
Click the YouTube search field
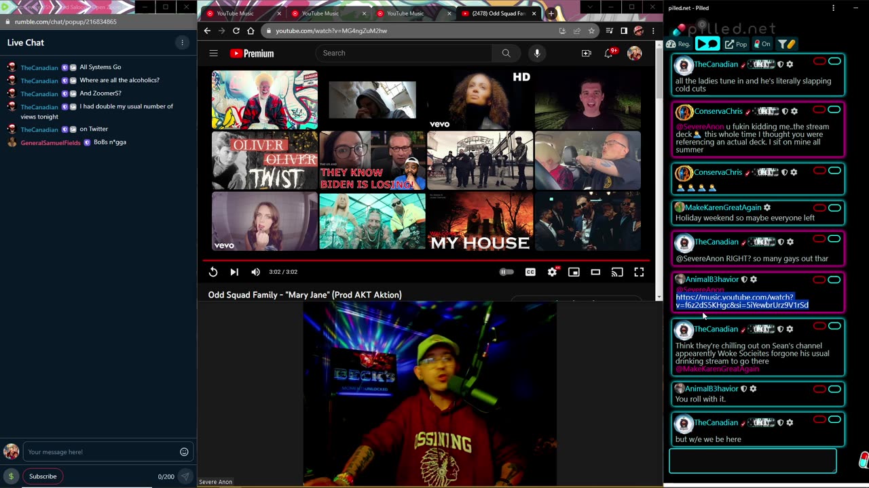(404, 53)
